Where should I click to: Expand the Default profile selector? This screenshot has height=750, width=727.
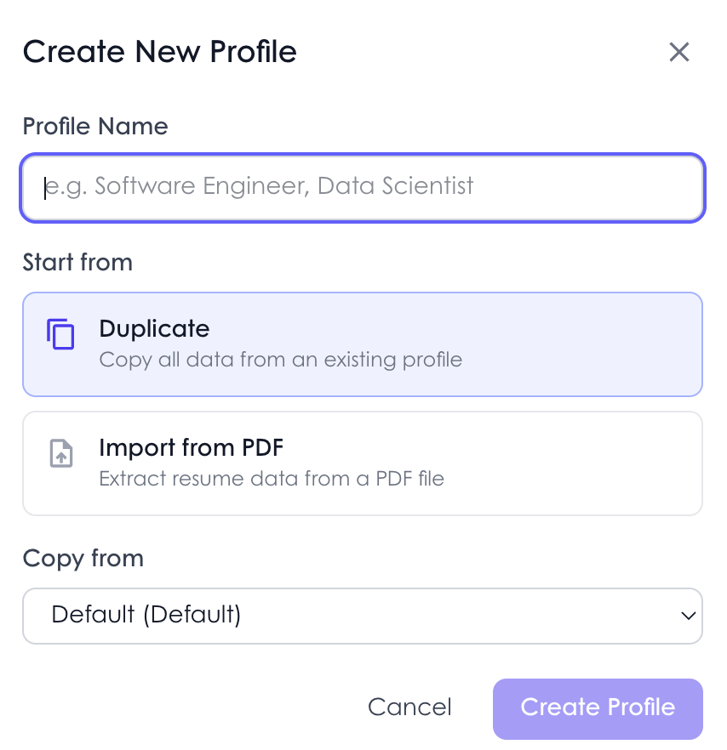363,616
